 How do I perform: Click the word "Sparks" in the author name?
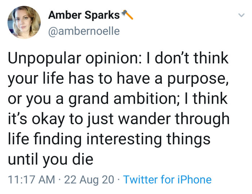coord(102,15)
